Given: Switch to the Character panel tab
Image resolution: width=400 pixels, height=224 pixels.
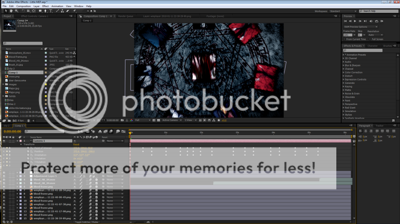Looking at the screenshot, I should [372, 46].
